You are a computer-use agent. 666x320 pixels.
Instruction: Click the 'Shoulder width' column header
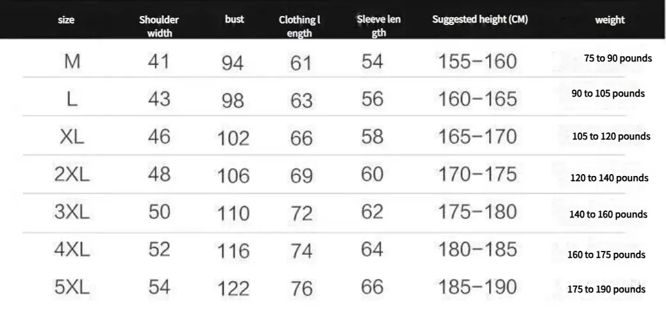point(159,26)
